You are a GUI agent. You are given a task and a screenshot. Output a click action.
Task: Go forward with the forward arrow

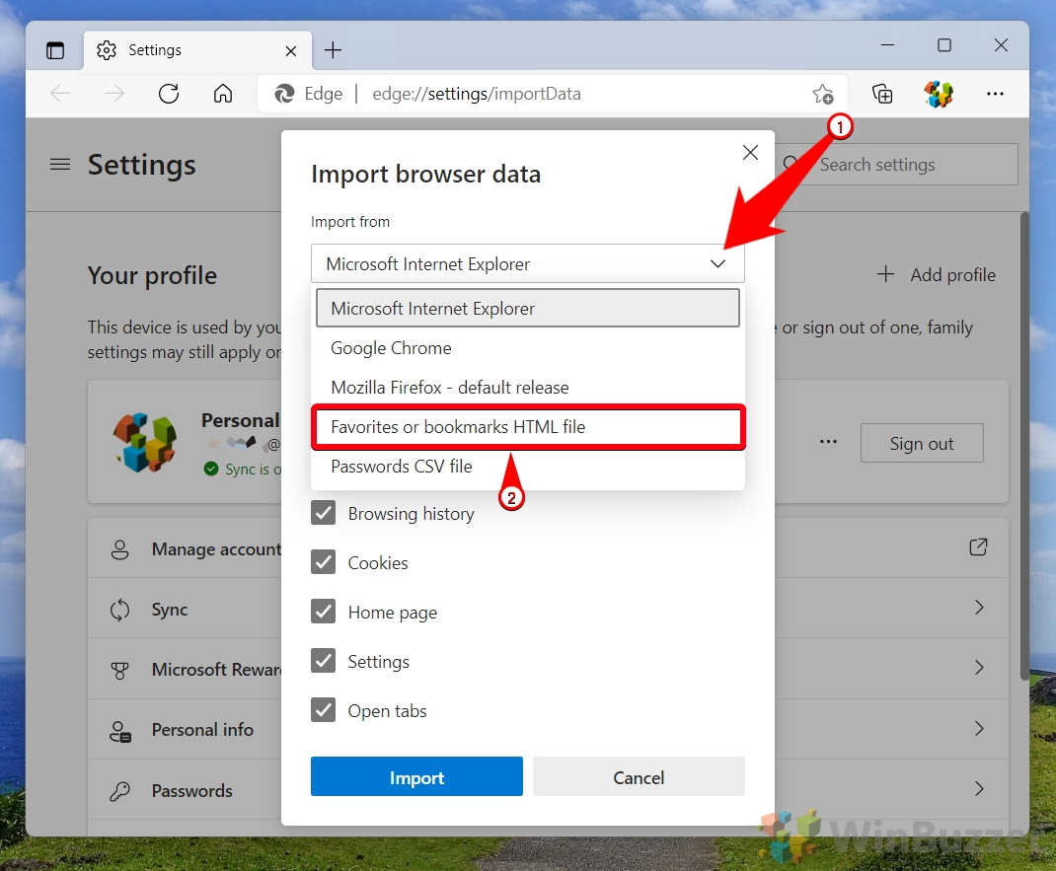click(114, 94)
